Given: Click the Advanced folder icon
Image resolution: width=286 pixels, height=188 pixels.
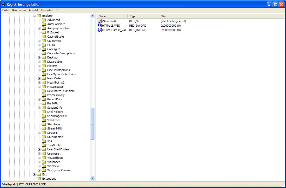Looking at the screenshot, I should [x=44, y=20].
